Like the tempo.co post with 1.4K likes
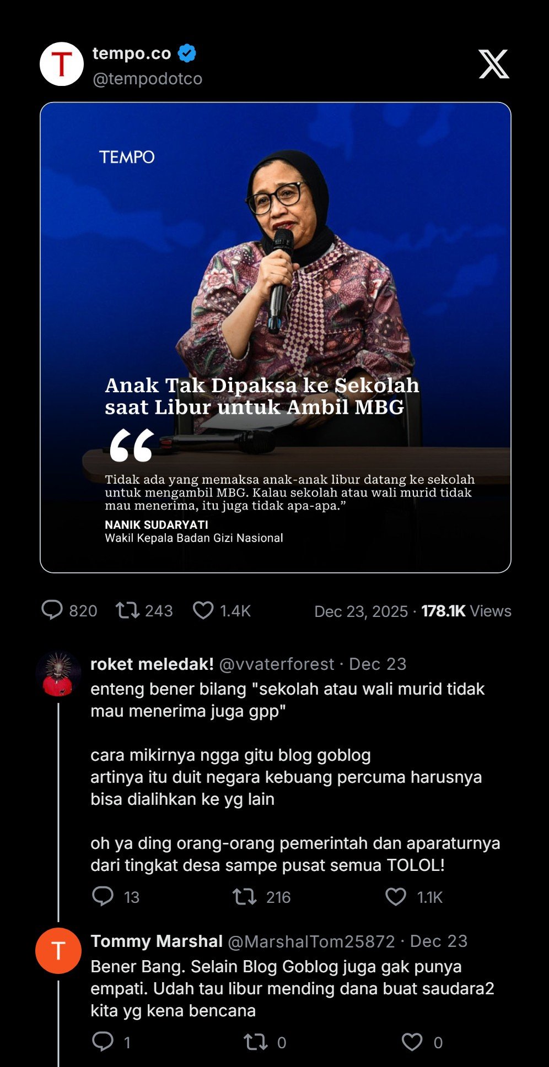The height and width of the screenshot is (1067, 549). (x=203, y=610)
